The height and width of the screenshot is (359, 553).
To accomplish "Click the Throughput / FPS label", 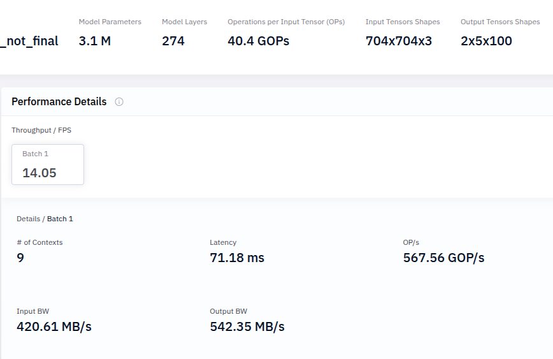I will coord(41,130).
